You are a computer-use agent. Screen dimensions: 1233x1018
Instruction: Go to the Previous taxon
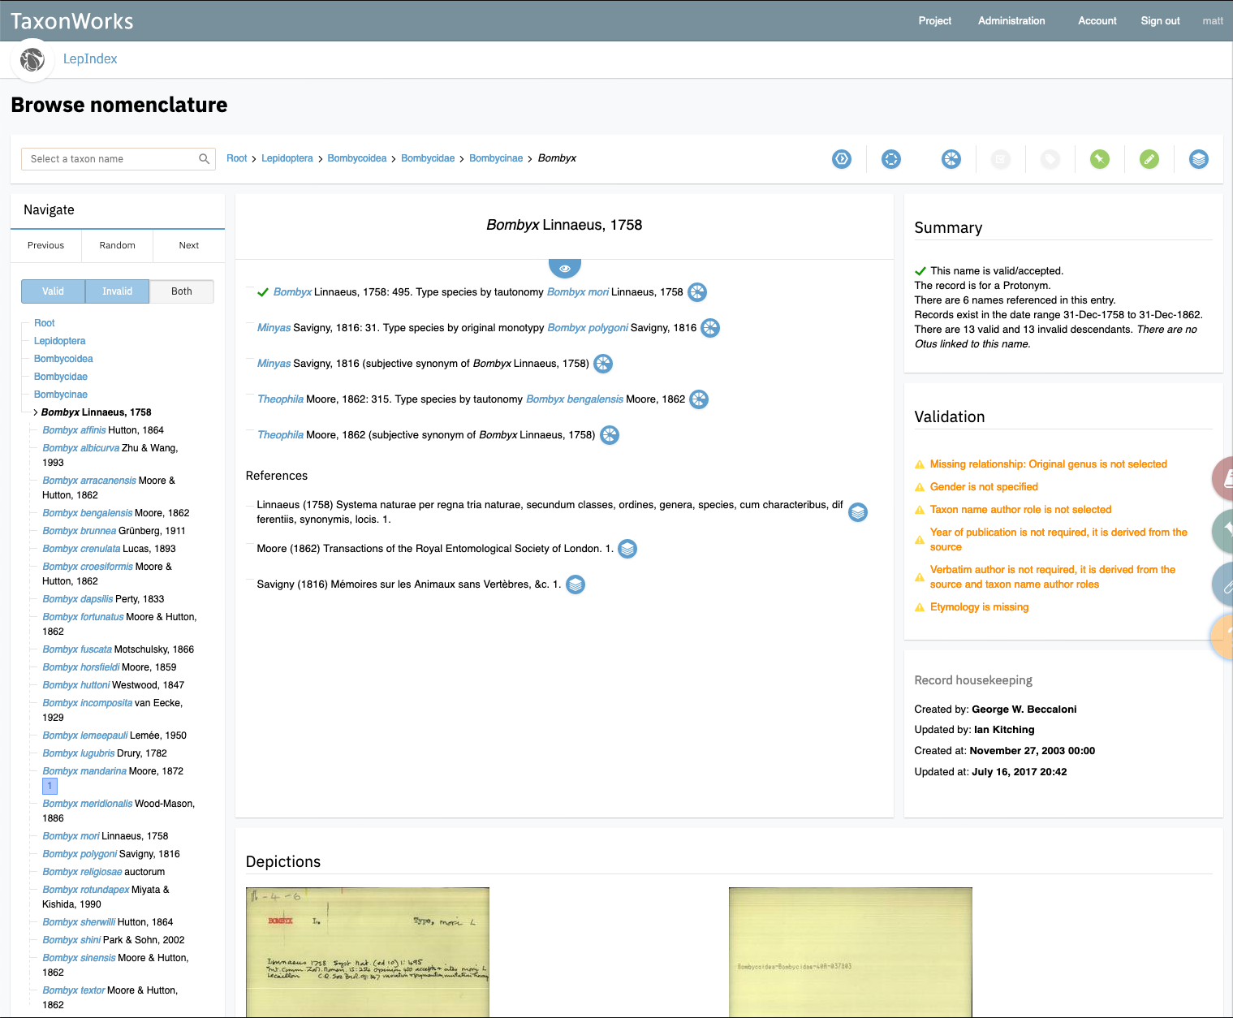coord(45,245)
